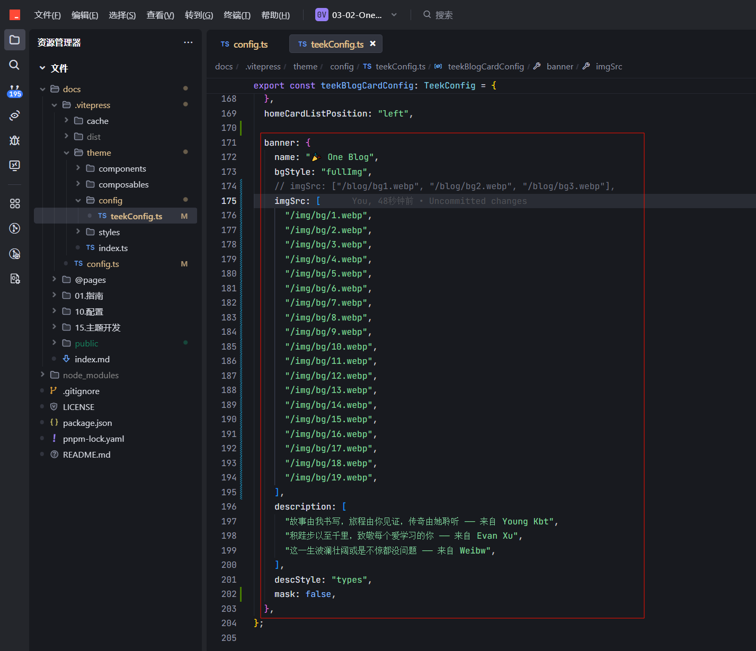Click the banner breadcrumb segment

pos(559,66)
